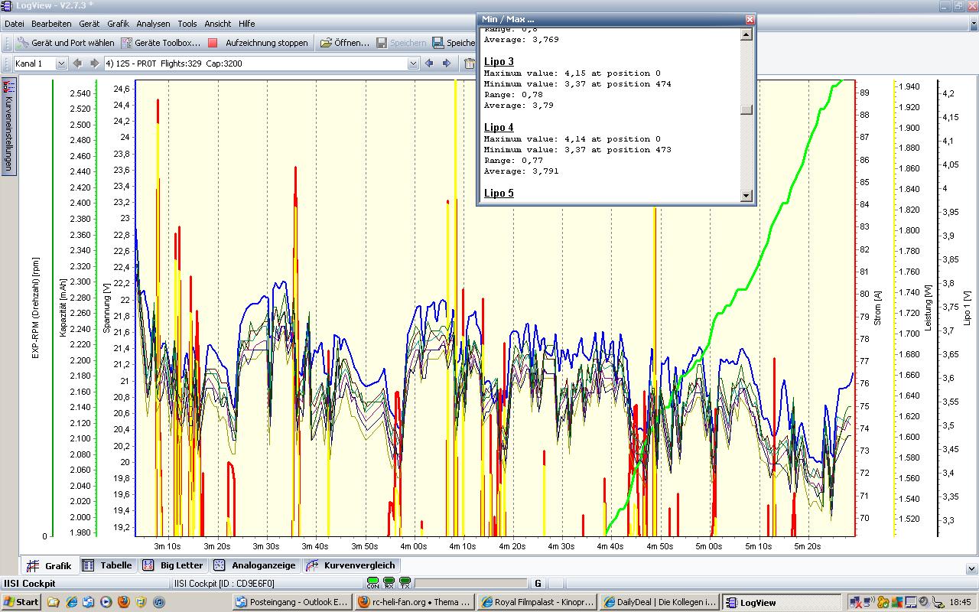Screen dimensions: 979x612
Task: Click the Spannung [V] axis label
Action: point(107,308)
